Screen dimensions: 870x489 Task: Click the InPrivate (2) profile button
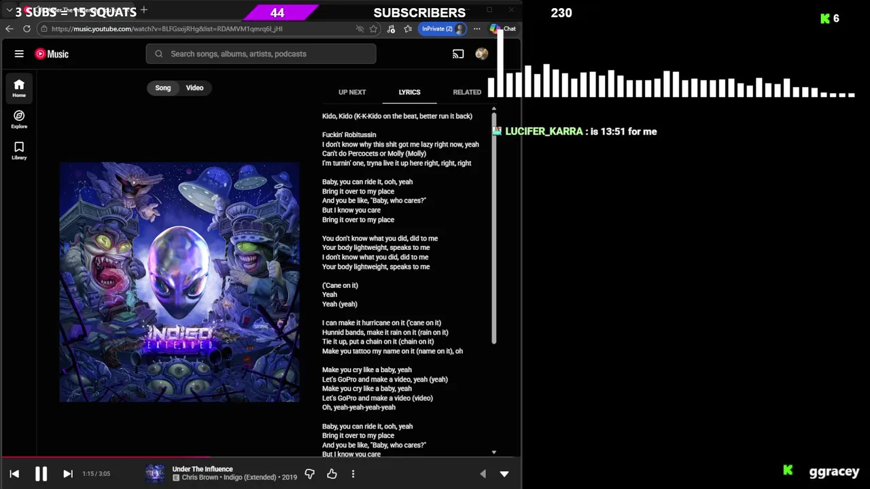pyautogui.click(x=442, y=29)
